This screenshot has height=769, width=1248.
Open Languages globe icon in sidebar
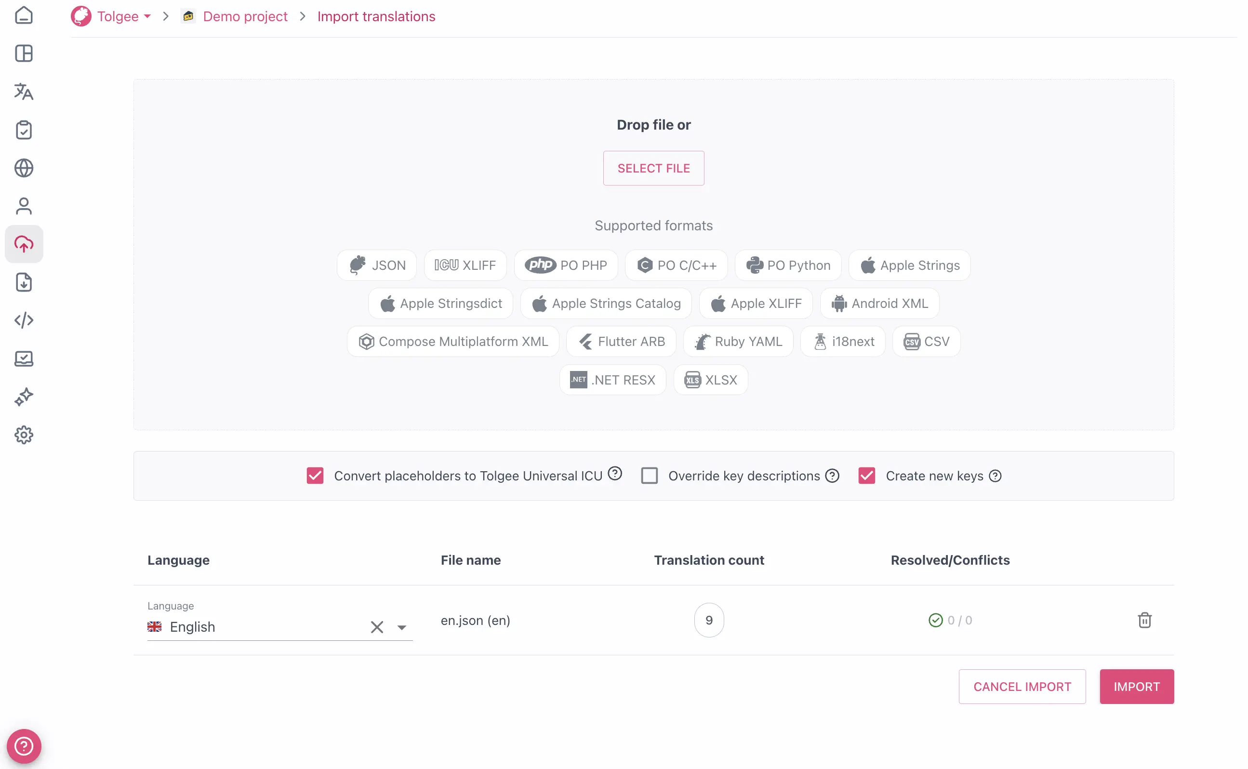(x=24, y=168)
